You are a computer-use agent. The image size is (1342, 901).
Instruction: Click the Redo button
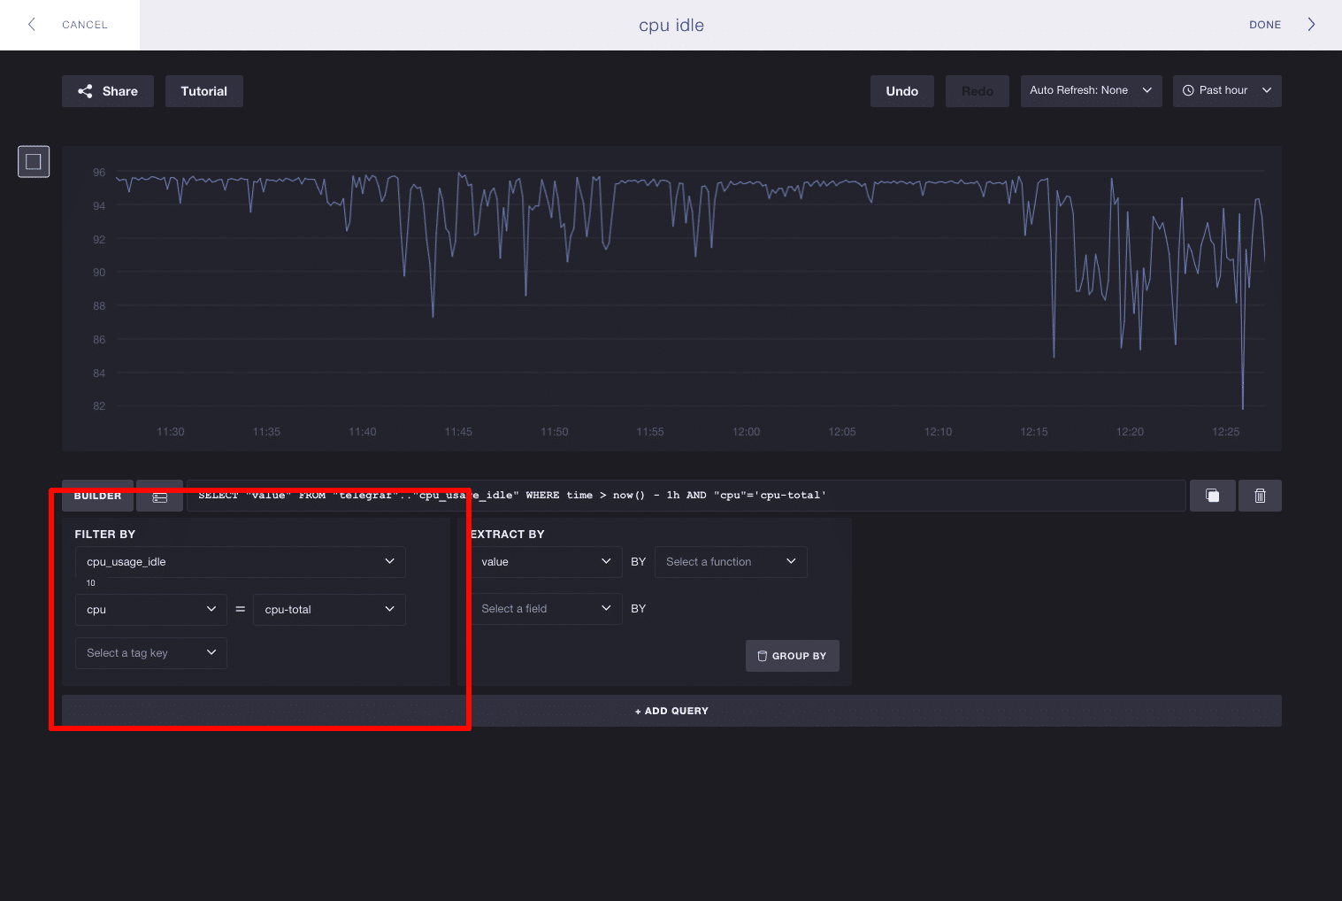(977, 91)
